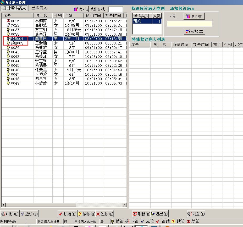Image resolution: width=243 pixels, height=227 pixels.
Task: Click the 退出(X) exit button
Action: tap(159, 214)
